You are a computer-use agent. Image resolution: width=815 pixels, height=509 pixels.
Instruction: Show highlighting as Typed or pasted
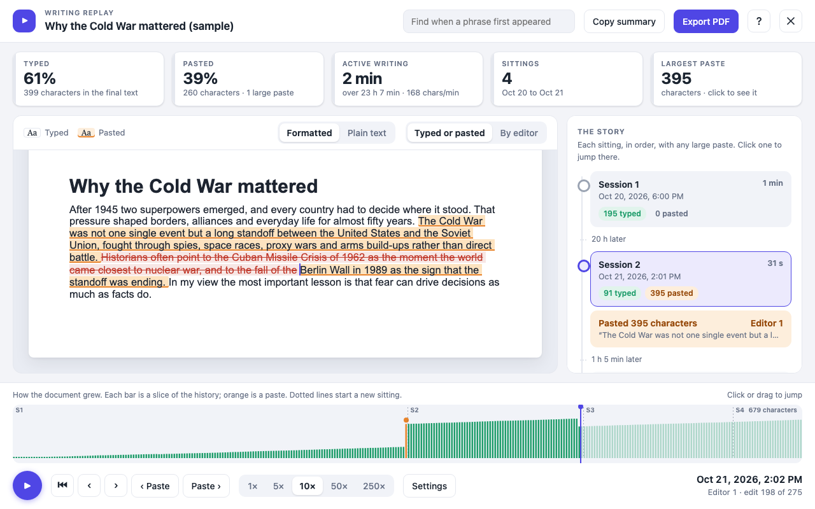(450, 133)
